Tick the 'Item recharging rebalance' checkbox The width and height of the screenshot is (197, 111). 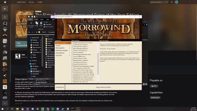click(72, 49)
